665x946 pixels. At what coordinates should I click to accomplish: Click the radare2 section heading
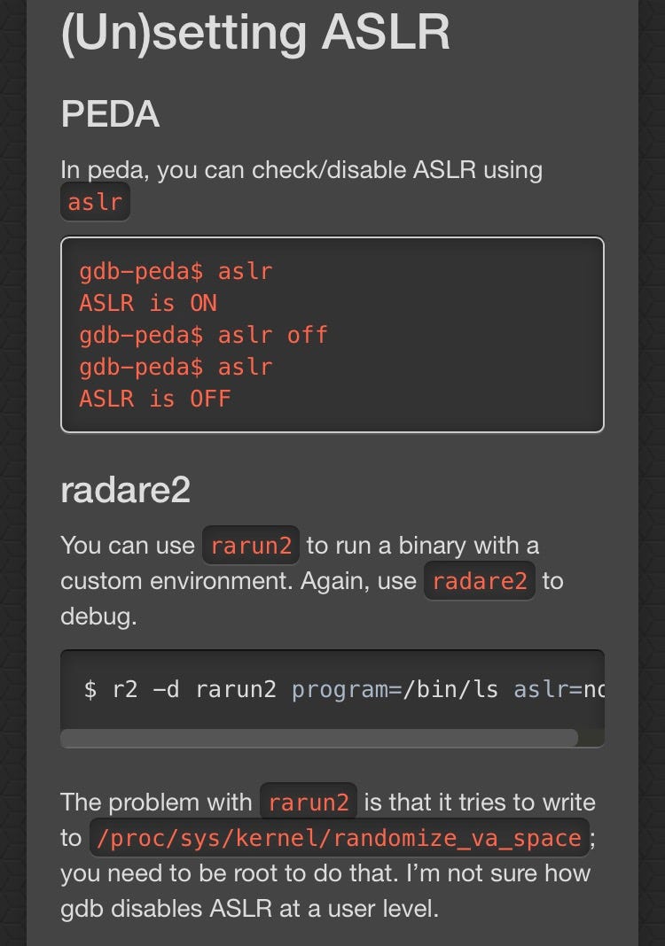point(125,490)
